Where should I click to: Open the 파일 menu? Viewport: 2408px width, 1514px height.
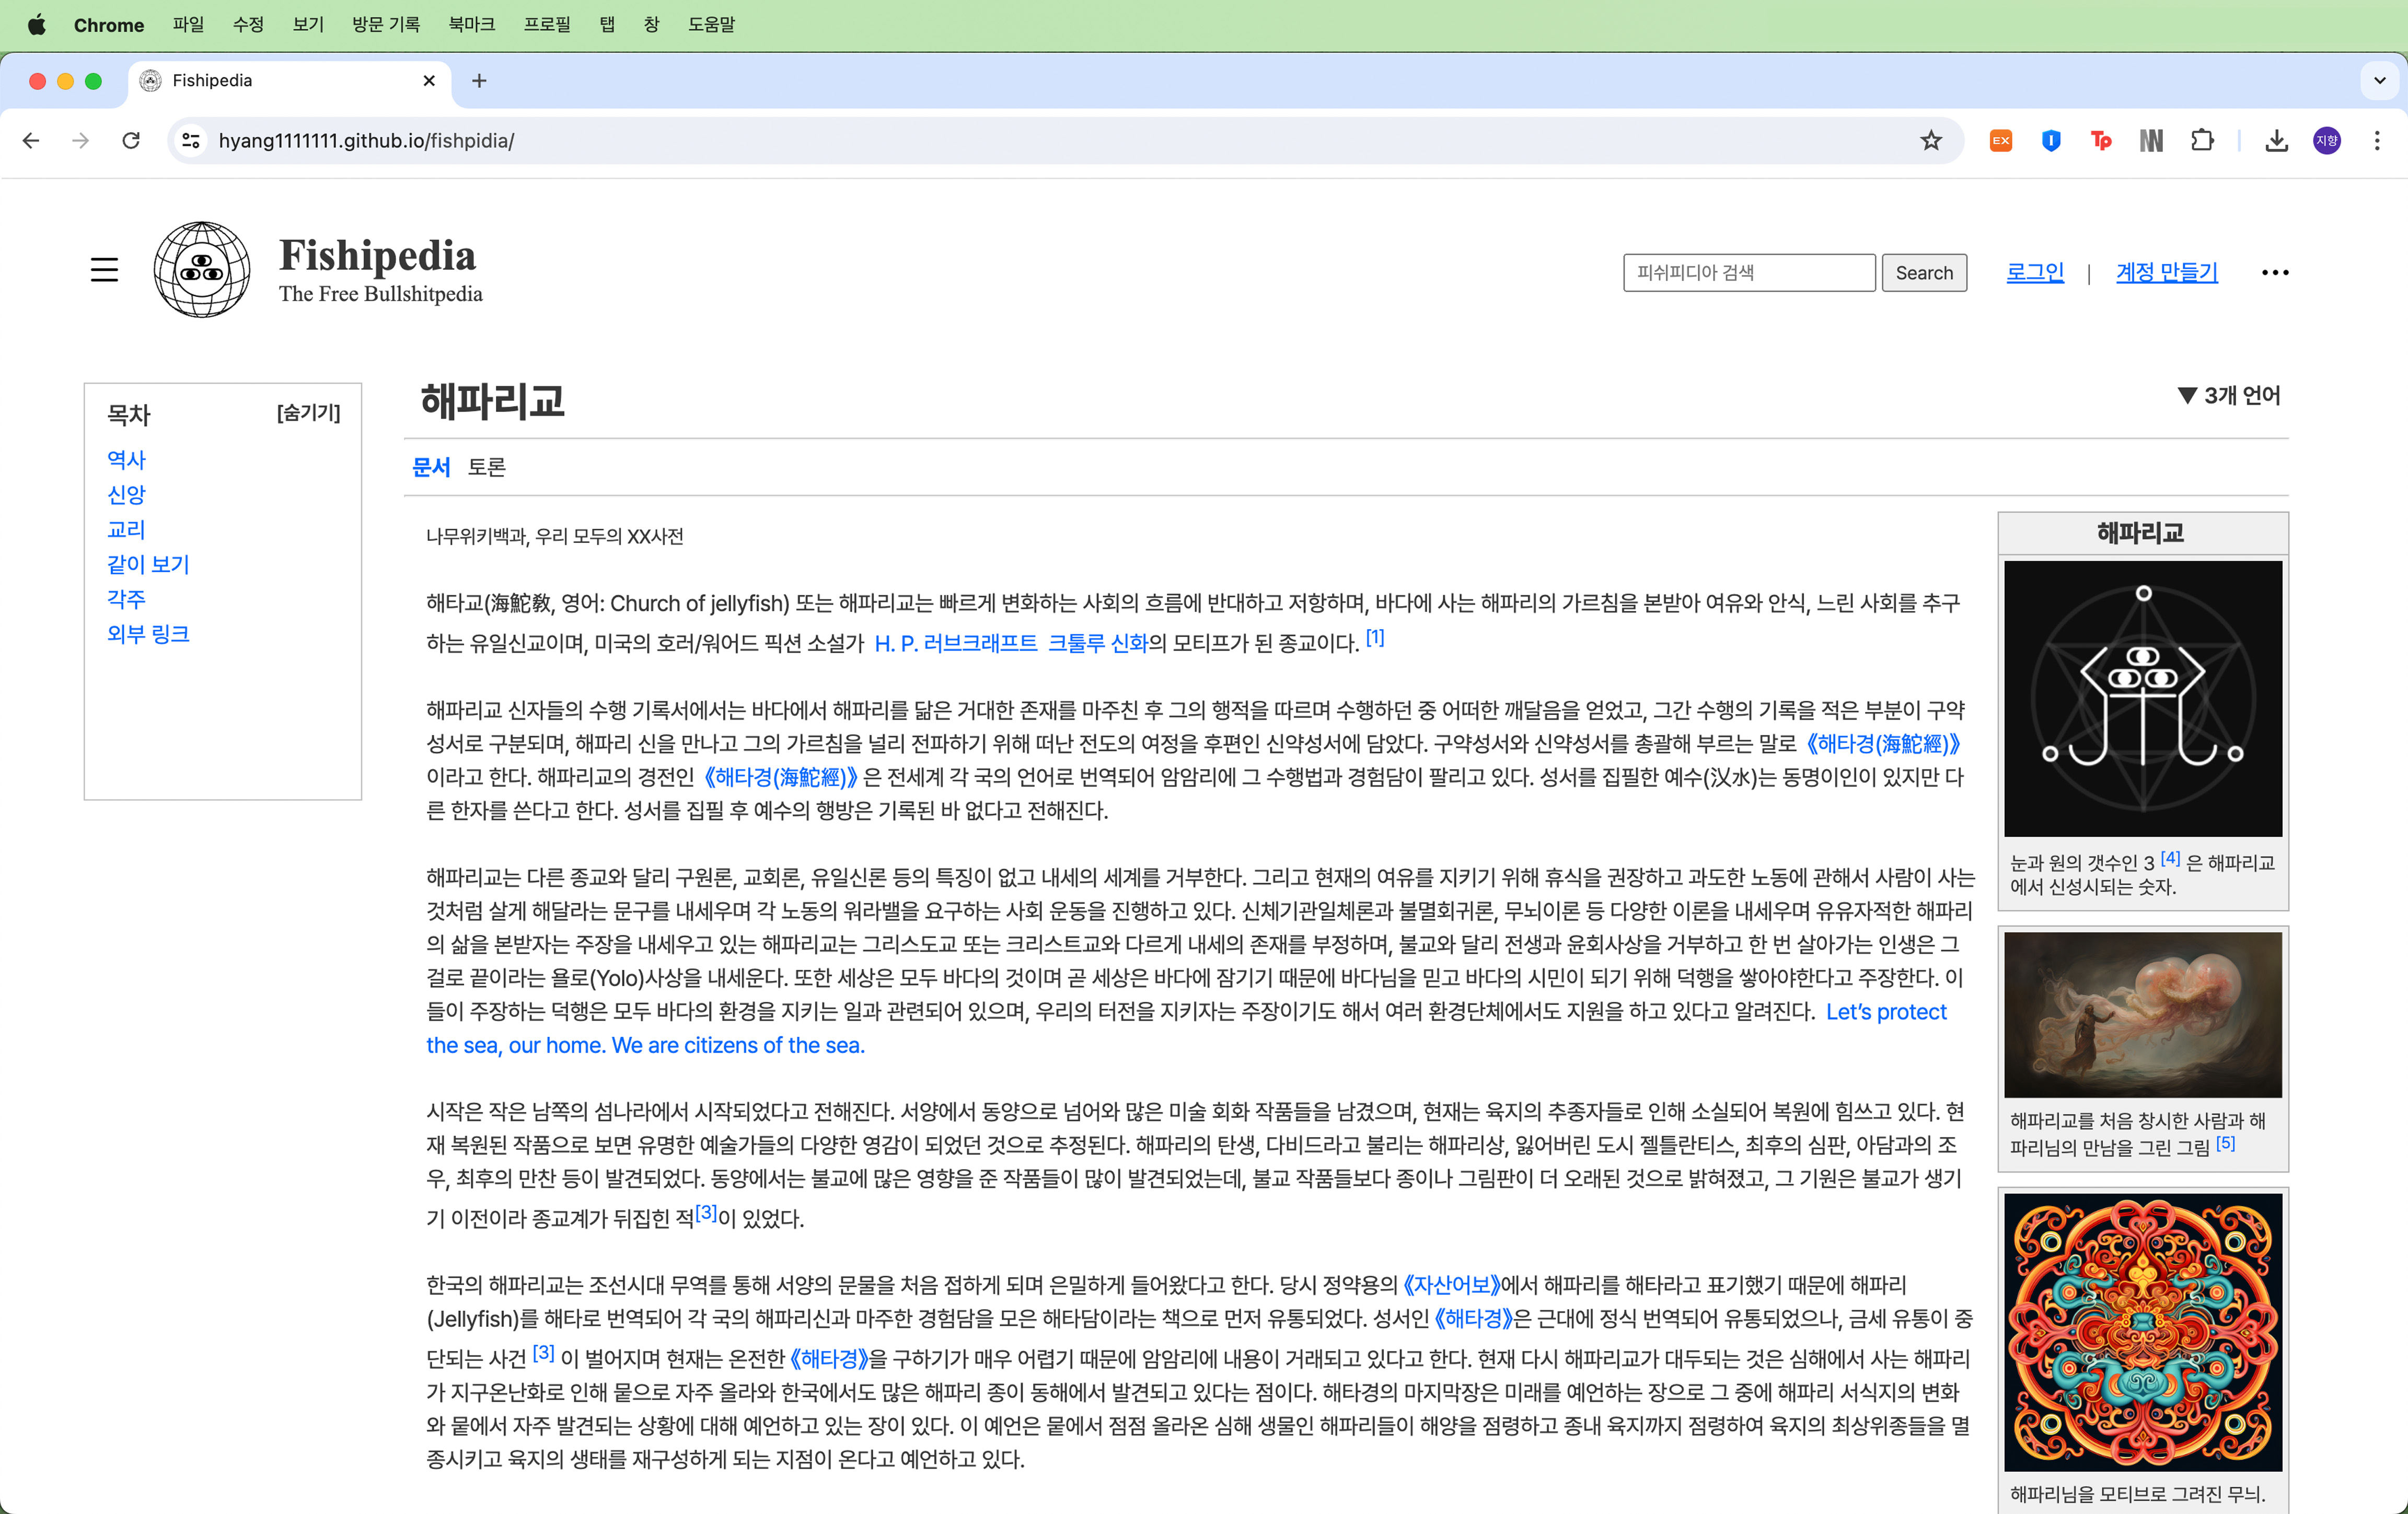[188, 25]
